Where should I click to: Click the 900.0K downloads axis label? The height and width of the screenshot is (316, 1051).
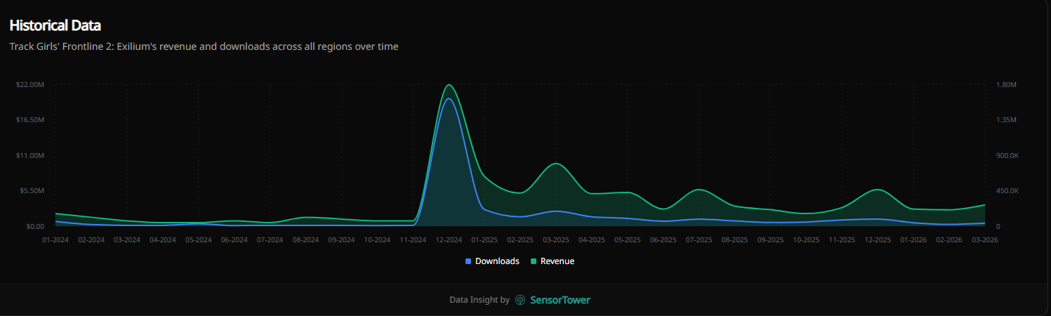pos(1008,155)
